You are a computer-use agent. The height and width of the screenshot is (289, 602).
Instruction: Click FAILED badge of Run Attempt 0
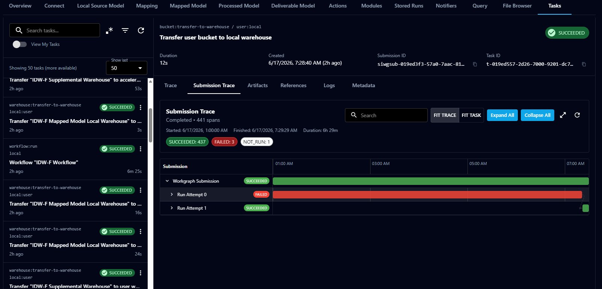pyautogui.click(x=261, y=194)
